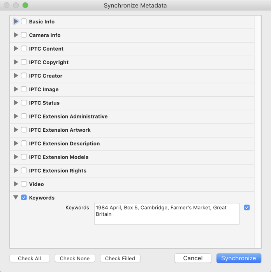Uncheck the checkbox beside Keywords field
Image resolution: width=271 pixels, height=272 pixels.
[x=247, y=207]
